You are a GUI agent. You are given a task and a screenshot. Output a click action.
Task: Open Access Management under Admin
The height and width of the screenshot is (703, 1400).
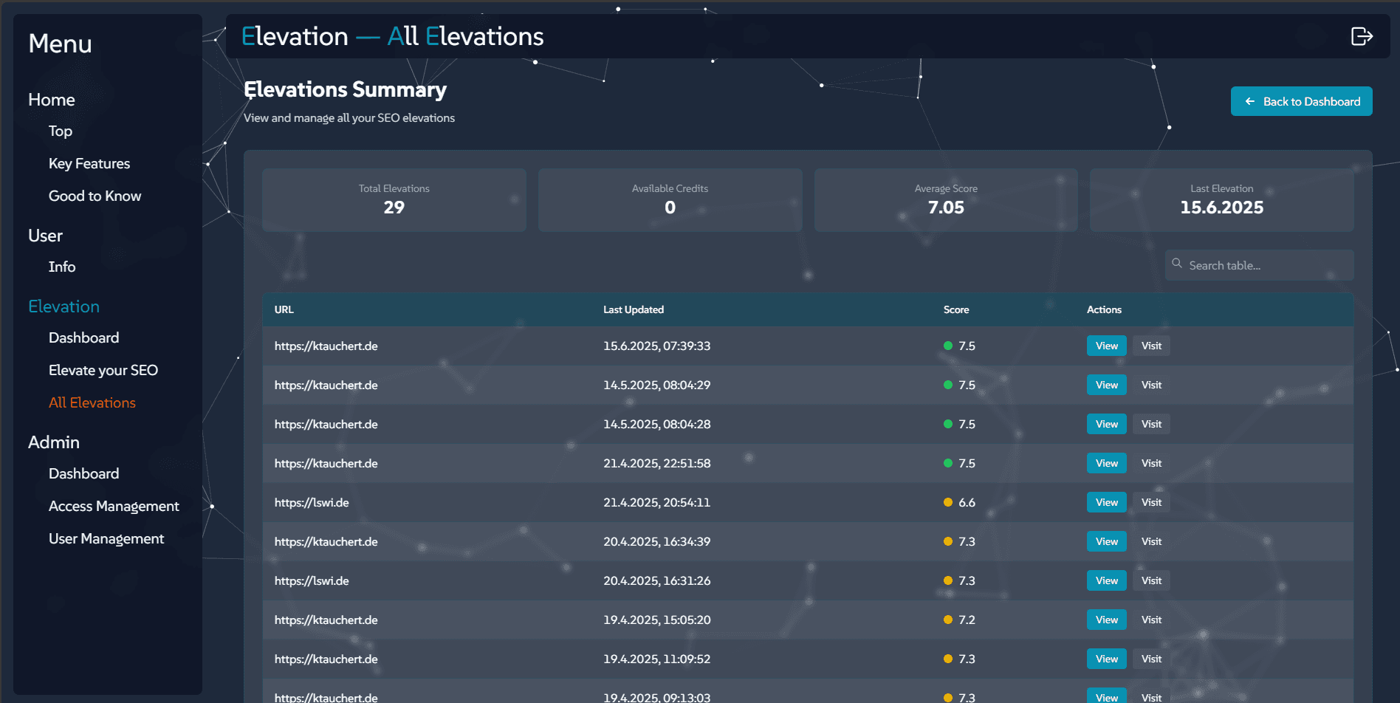[114, 506]
